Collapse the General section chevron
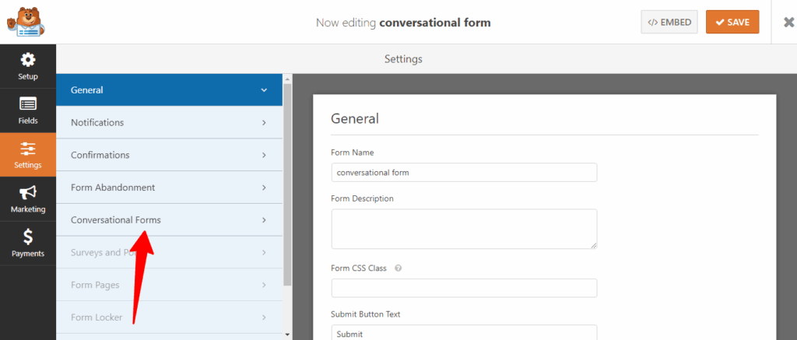The width and height of the screenshot is (797, 340). pyautogui.click(x=264, y=90)
